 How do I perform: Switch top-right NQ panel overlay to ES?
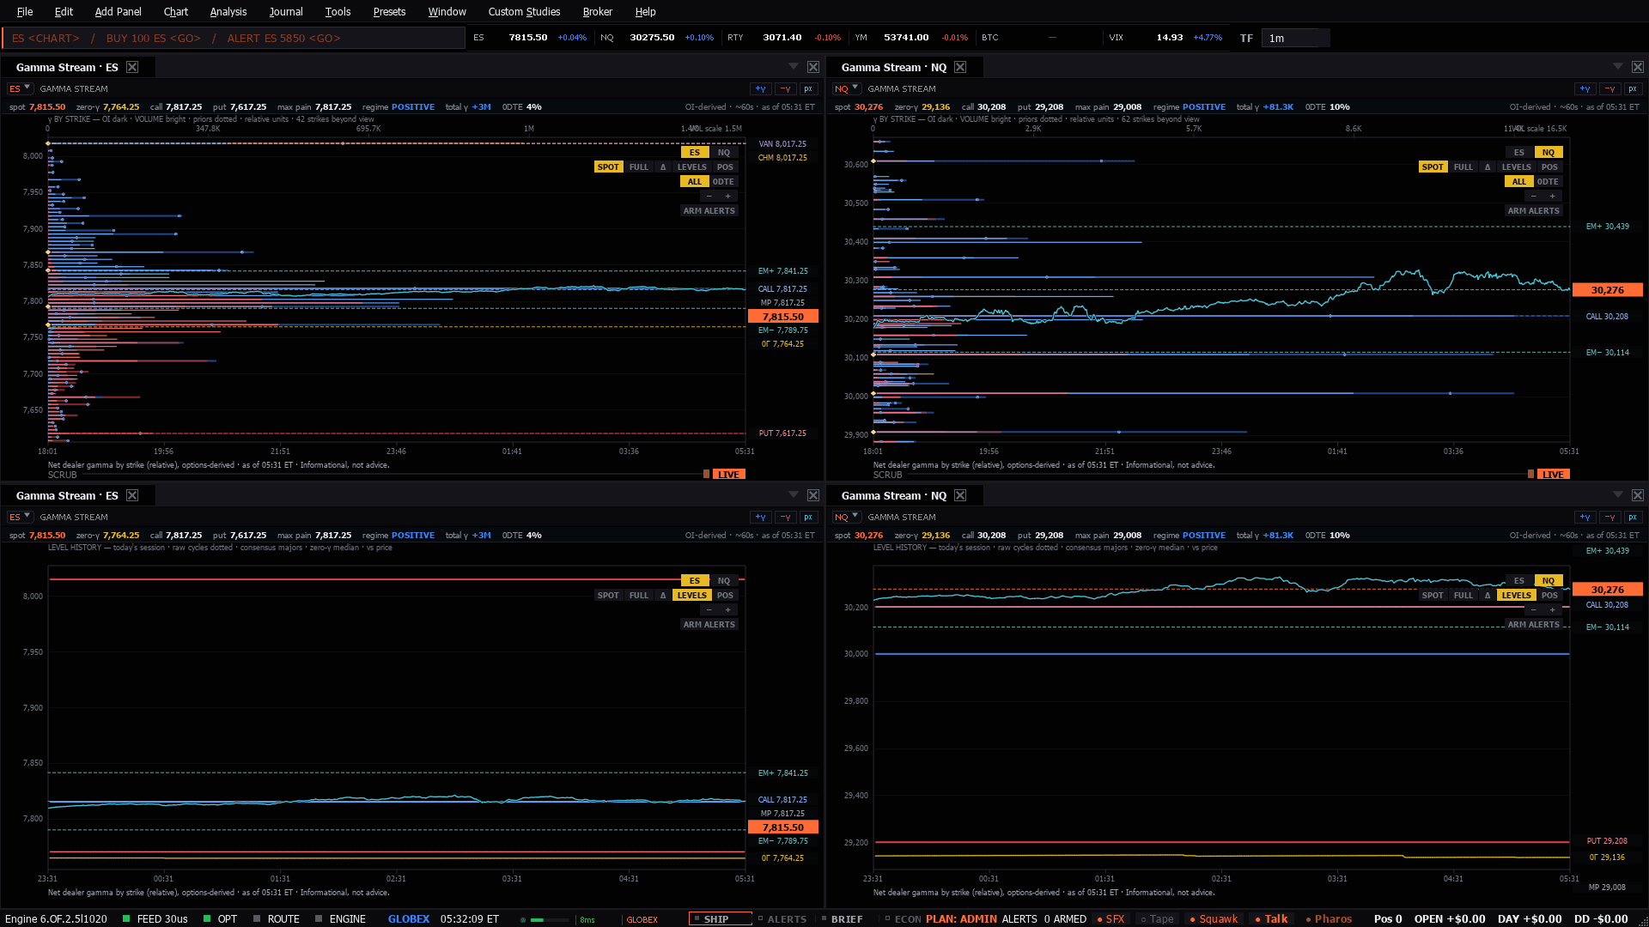point(1519,153)
